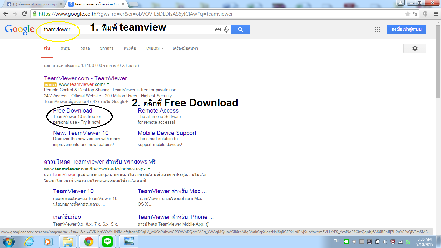The width and height of the screenshot is (441, 248).
Task: Open the webcam tray icon
Action: (x=370, y=242)
